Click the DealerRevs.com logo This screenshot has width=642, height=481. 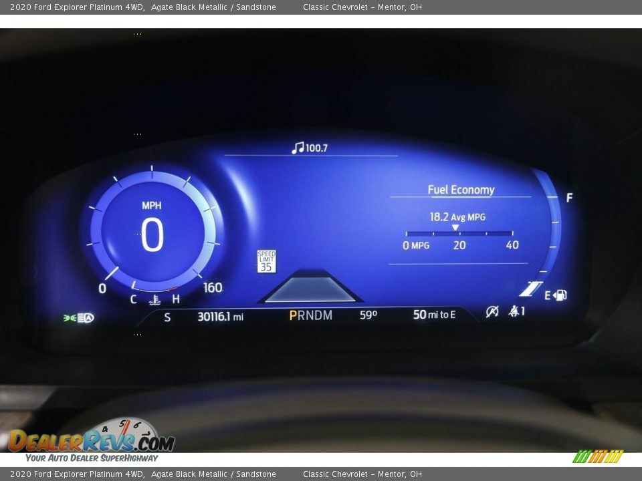tap(92, 441)
